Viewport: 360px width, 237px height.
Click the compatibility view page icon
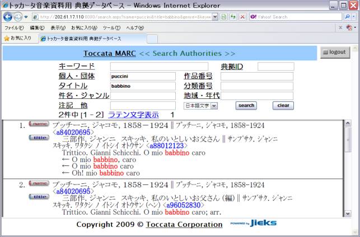(224, 17)
